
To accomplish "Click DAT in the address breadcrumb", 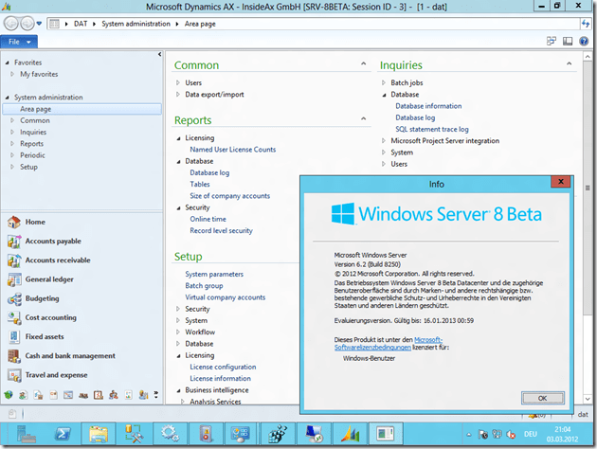I will (x=81, y=24).
